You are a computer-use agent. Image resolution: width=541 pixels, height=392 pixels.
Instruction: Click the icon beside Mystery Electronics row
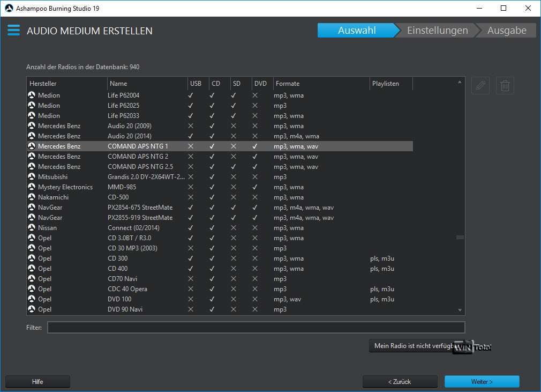32,187
